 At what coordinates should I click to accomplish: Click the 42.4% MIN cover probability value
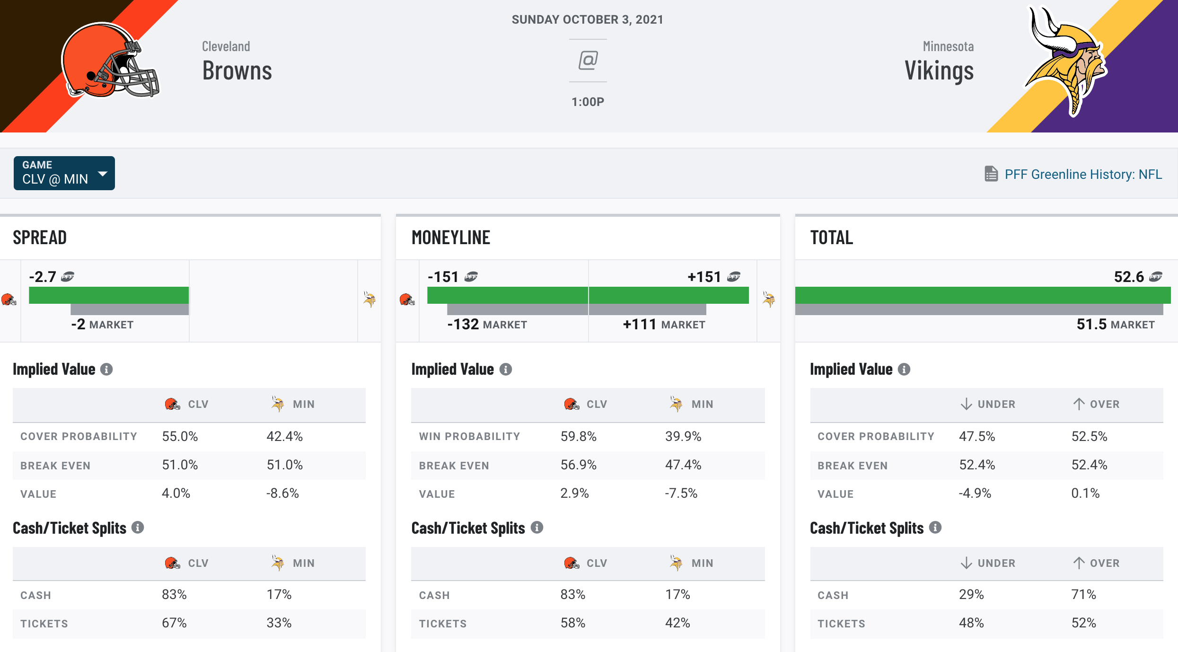285,436
